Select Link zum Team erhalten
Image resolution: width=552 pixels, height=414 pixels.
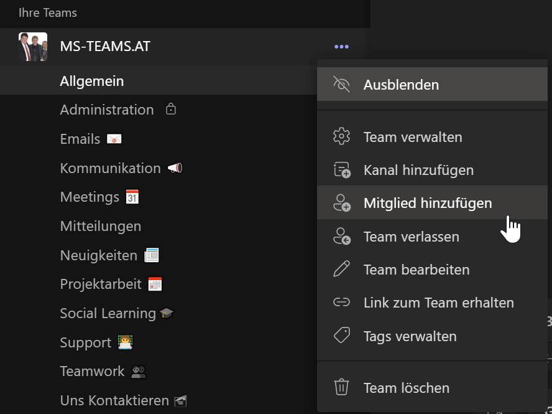point(432,303)
